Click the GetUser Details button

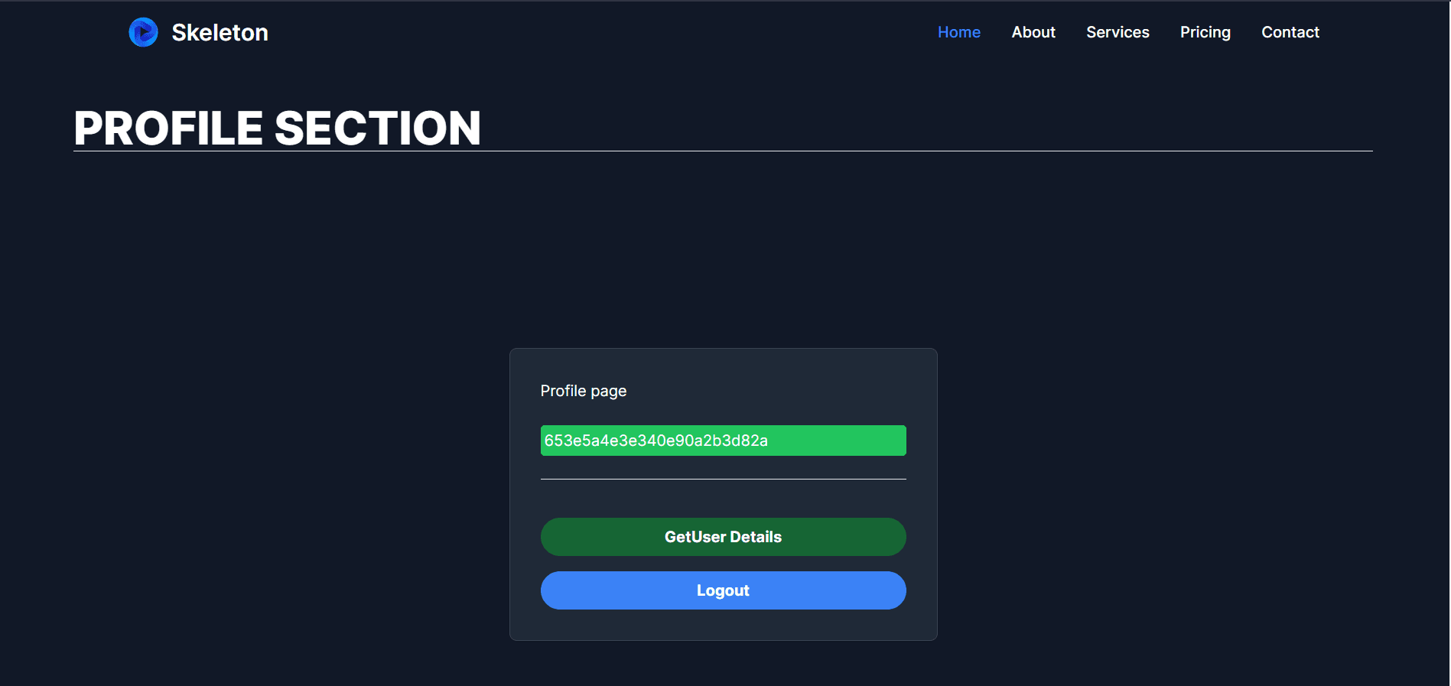[x=723, y=537]
